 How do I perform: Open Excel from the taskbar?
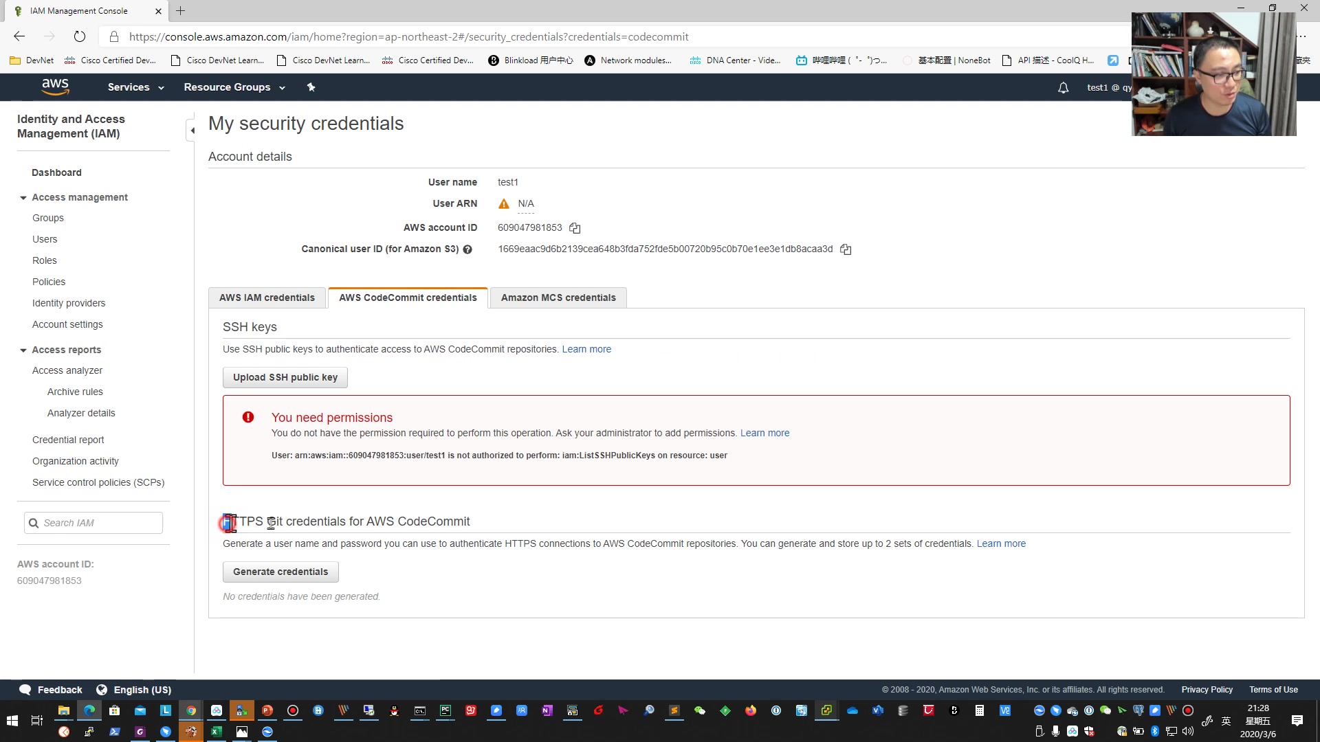216,732
